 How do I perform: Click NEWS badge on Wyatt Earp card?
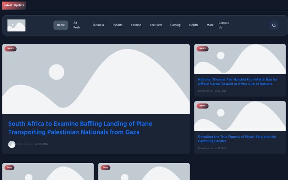pos(202,106)
